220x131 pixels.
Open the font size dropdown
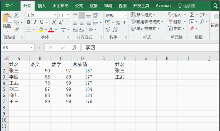(x=68, y=15)
